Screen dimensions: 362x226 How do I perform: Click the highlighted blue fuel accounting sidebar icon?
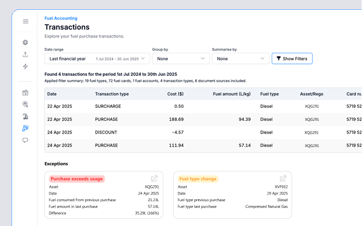coord(25,128)
